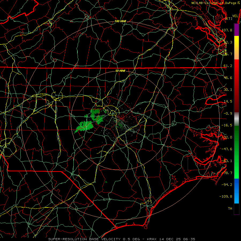The image size is (241, 241).
Task: Pick the yellow-orange segment of the color bar
Action: pos(236,48)
